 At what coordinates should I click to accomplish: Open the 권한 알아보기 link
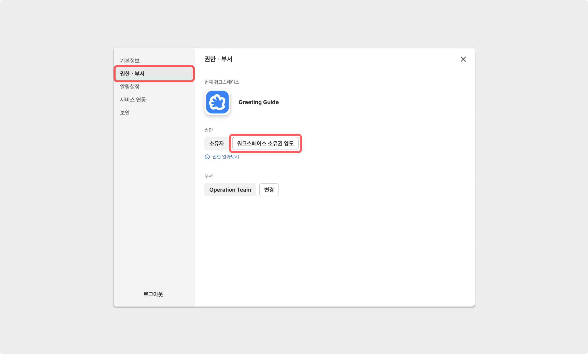pyautogui.click(x=226, y=157)
